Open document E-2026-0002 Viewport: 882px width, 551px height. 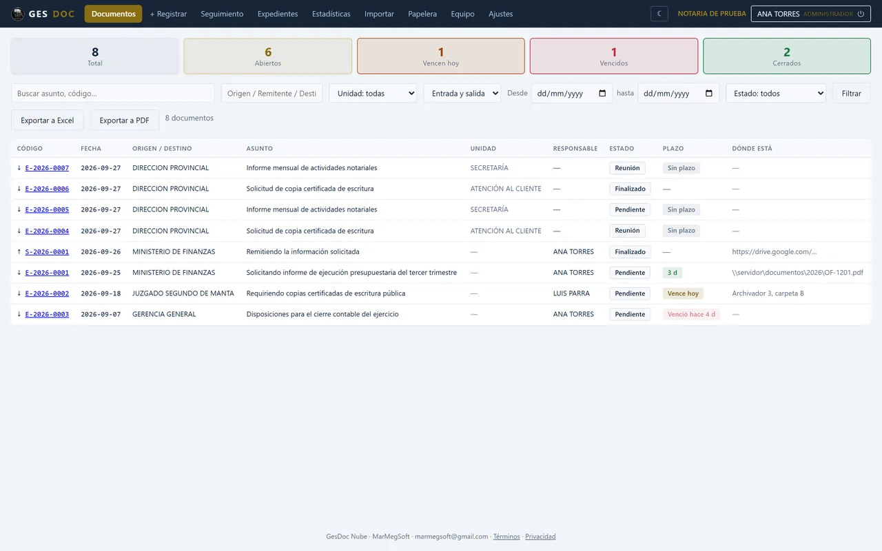(x=47, y=293)
